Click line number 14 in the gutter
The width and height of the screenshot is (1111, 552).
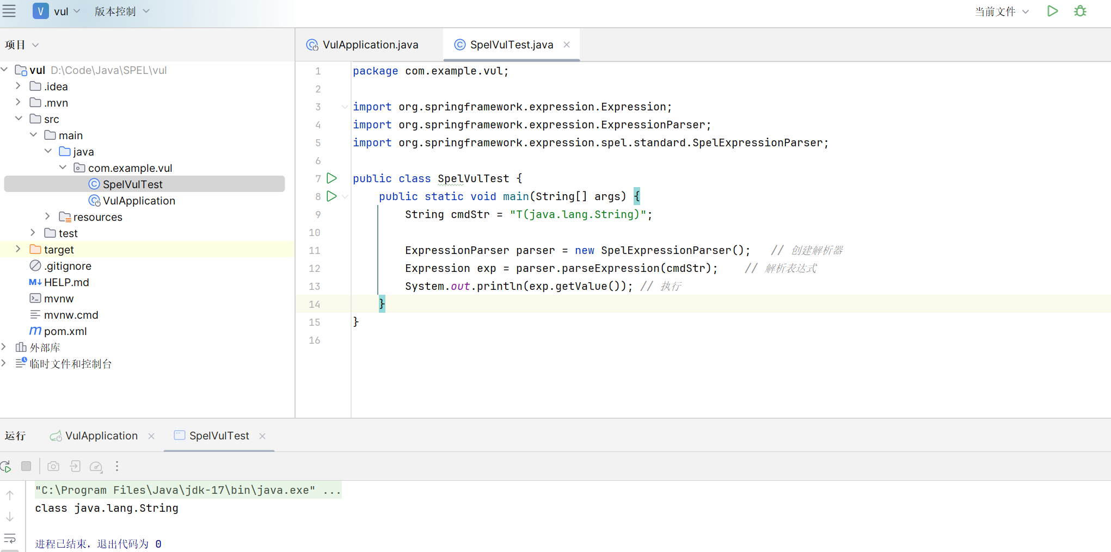(x=315, y=304)
